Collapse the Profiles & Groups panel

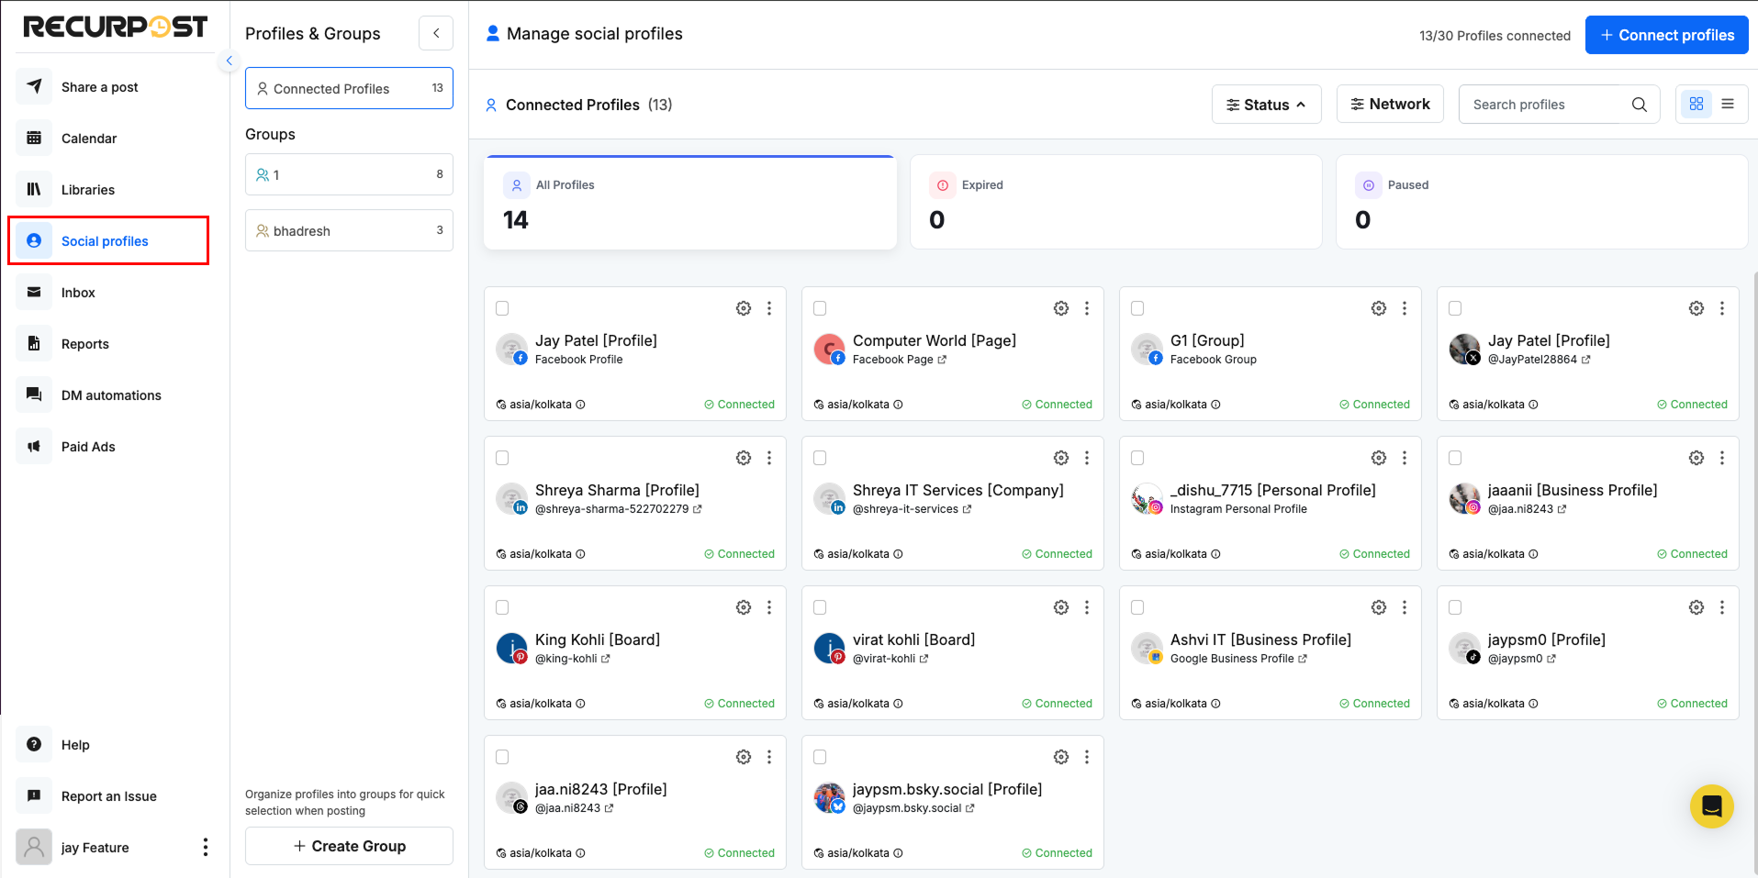click(x=436, y=33)
